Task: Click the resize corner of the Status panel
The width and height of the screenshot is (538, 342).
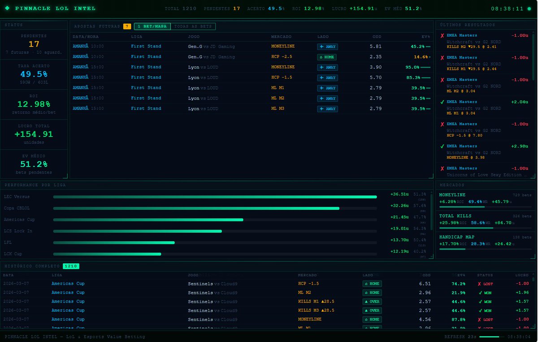Action: 65,176
